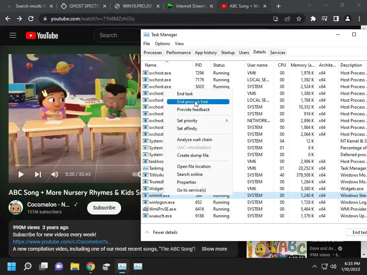Select winlogon.exe process row
This screenshot has width=367, height=275.
[x=254, y=202]
